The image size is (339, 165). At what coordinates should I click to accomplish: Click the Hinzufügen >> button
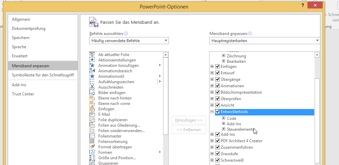(x=189, y=120)
